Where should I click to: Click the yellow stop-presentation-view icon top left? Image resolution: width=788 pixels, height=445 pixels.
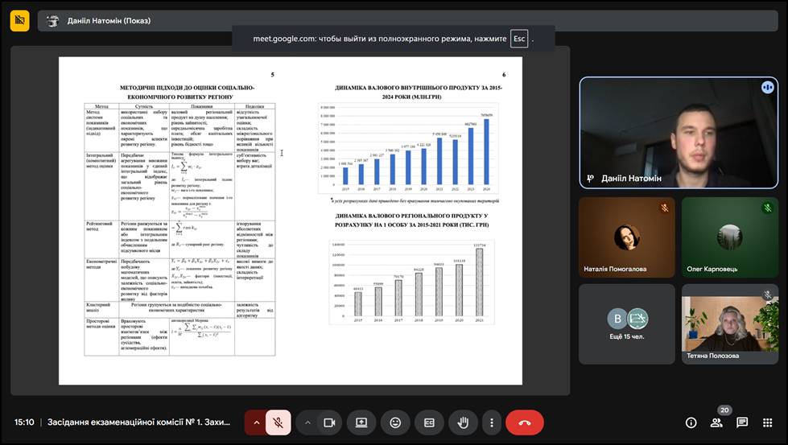[19, 21]
